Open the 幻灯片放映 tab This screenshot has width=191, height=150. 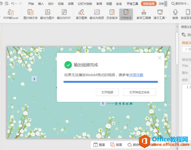[x=85, y=4]
